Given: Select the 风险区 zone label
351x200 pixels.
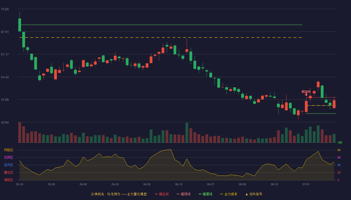Looking at the screenshot, I should pos(9,150).
